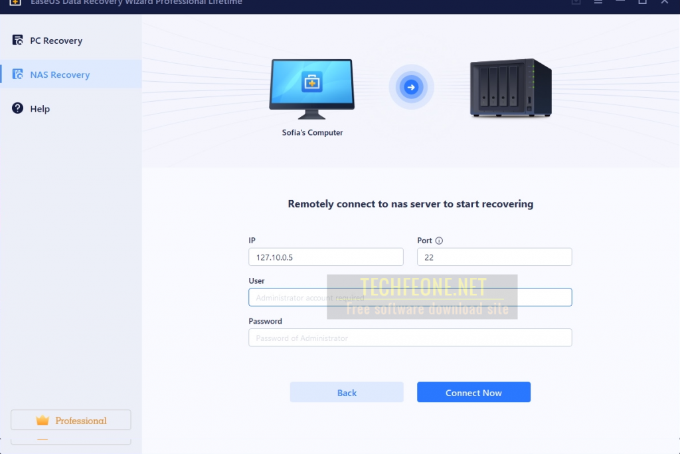Click the Port info icon
The image size is (680, 454).
click(x=439, y=241)
